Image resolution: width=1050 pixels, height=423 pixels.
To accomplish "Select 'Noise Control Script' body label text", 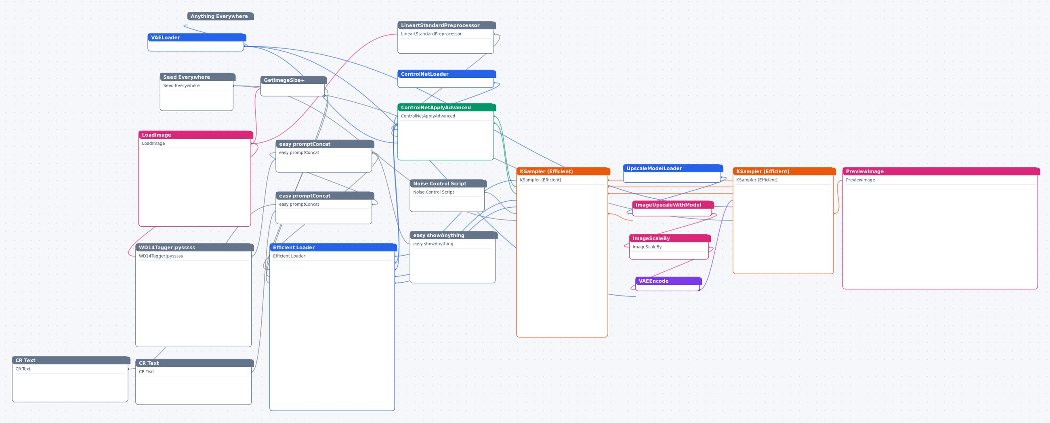I will coord(433,192).
